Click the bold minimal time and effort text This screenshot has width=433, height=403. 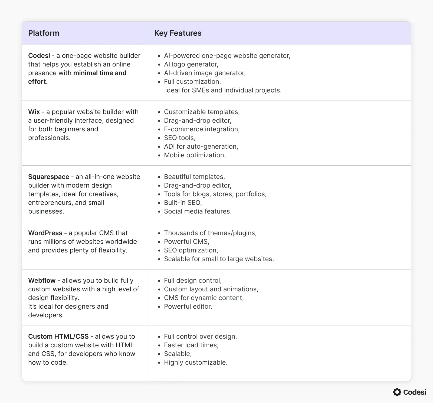coord(77,77)
